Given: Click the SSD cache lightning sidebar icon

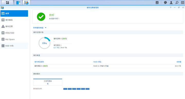Looking at the screenshot, I should (3, 46).
